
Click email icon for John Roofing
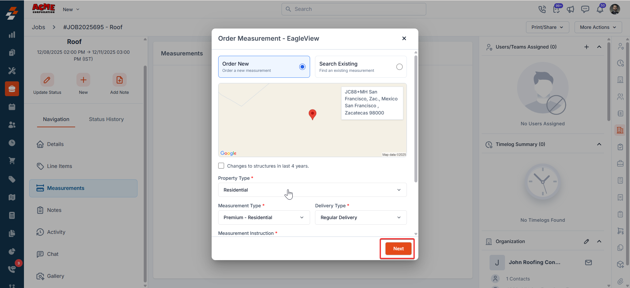pos(588,262)
